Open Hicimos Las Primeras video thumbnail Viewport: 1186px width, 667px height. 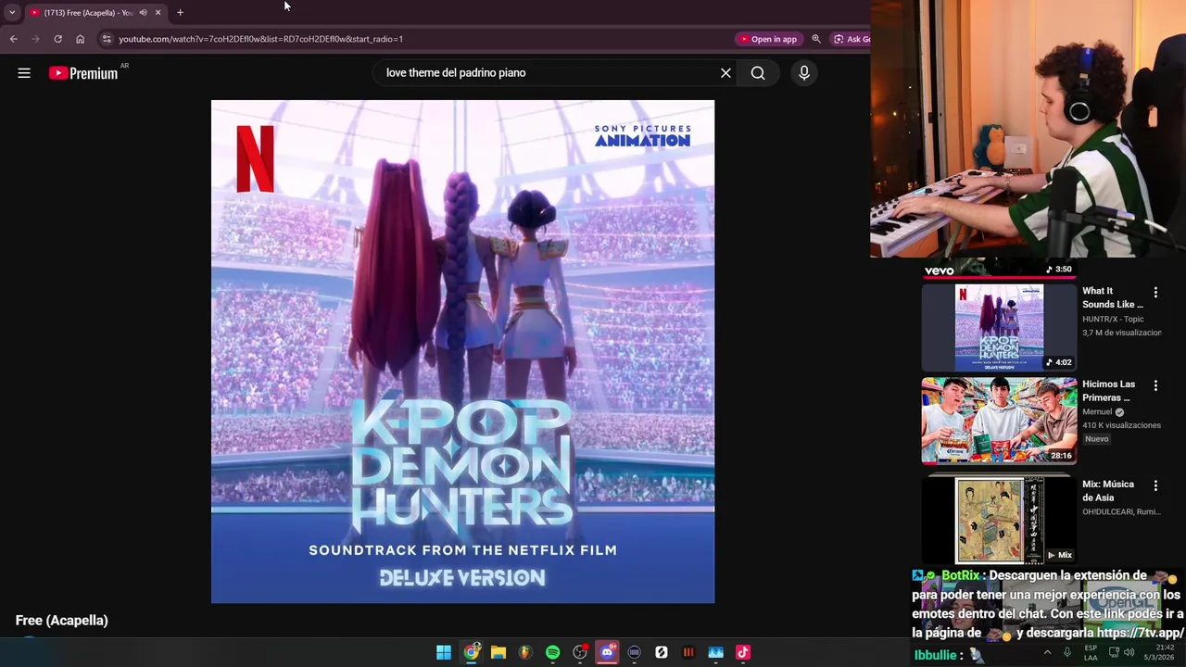point(999,420)
